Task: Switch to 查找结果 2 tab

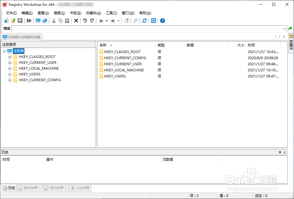Action: click(x=56, y=188)
